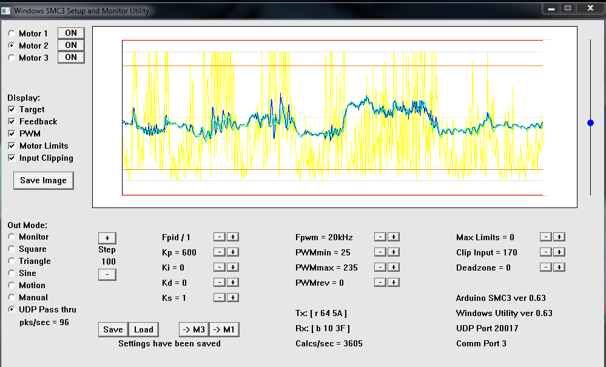This screenshot has height=367, width=606.
Task: Choose Sine output mode
Action: click(x=12, y=274)
